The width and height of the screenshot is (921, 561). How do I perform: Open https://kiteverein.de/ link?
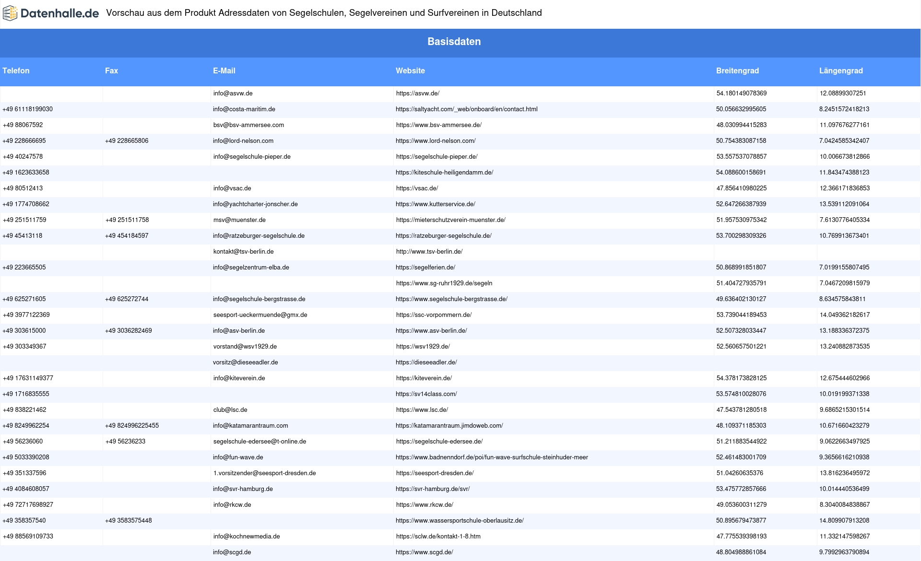[x=424, y=378]
